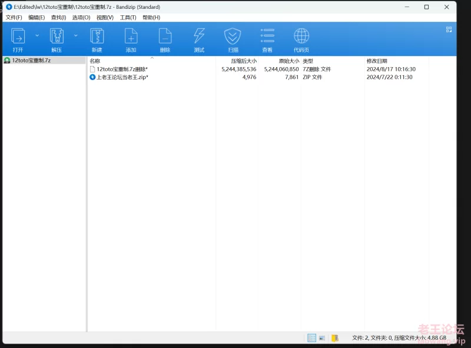Viewport: 471px width, 348px height.
Task: Expand the 打开 dropdown arrow
Action: click(37, 35)
